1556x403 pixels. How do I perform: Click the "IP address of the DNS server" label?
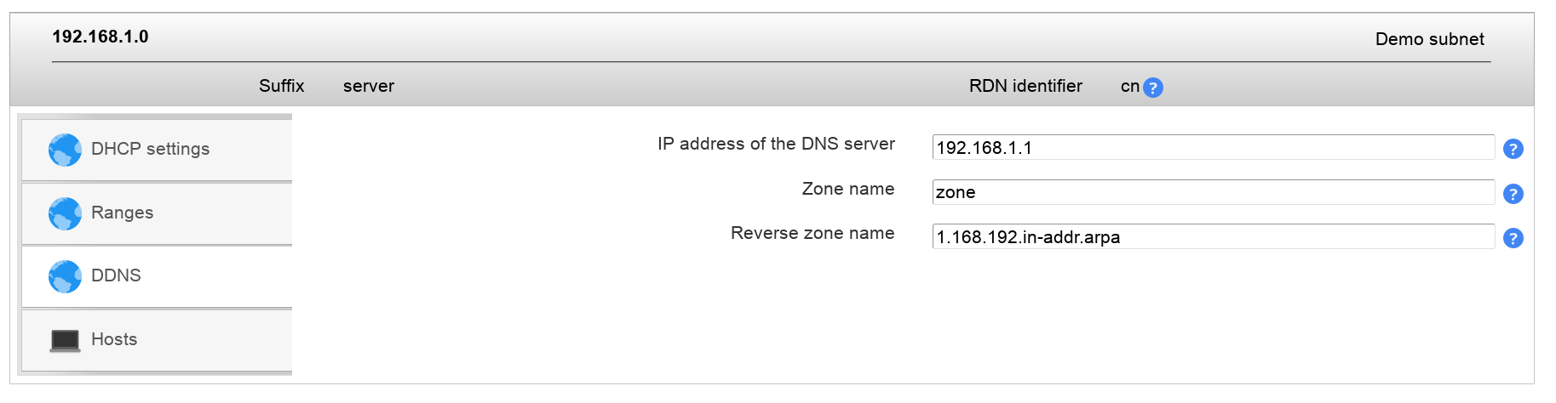point(776,144)
